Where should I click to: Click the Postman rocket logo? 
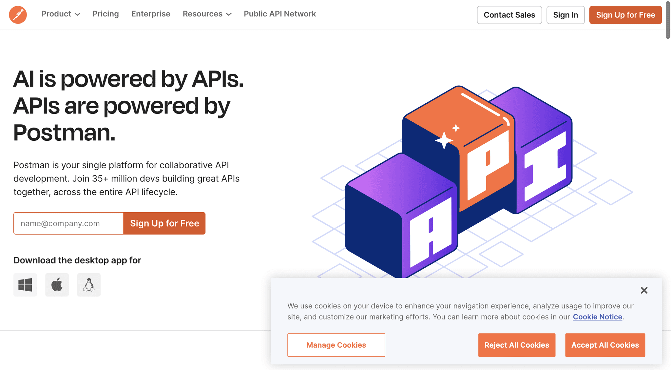click(18, 15)
